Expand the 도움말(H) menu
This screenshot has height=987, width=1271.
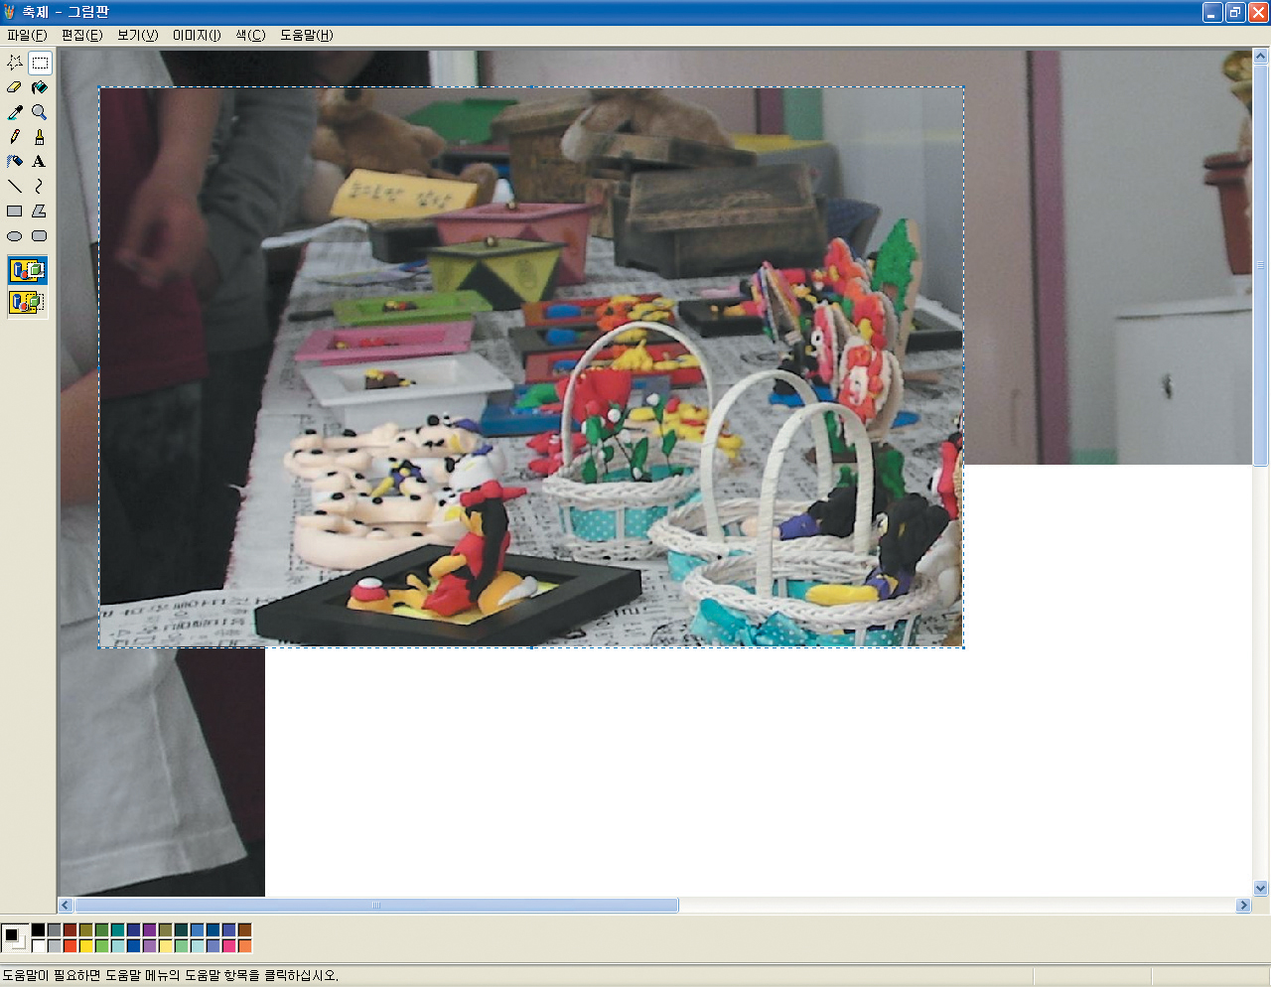click(x=306, y=35)
